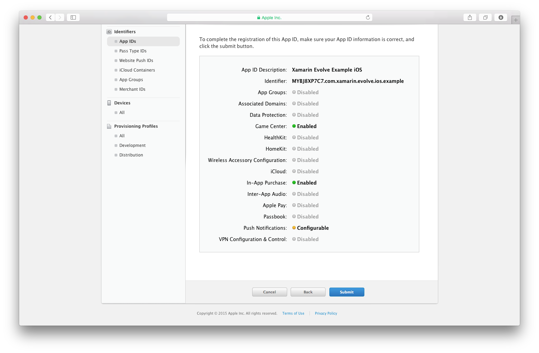Show All devices in sidebar
Screen dimensions: 539x353
(122, 113)
